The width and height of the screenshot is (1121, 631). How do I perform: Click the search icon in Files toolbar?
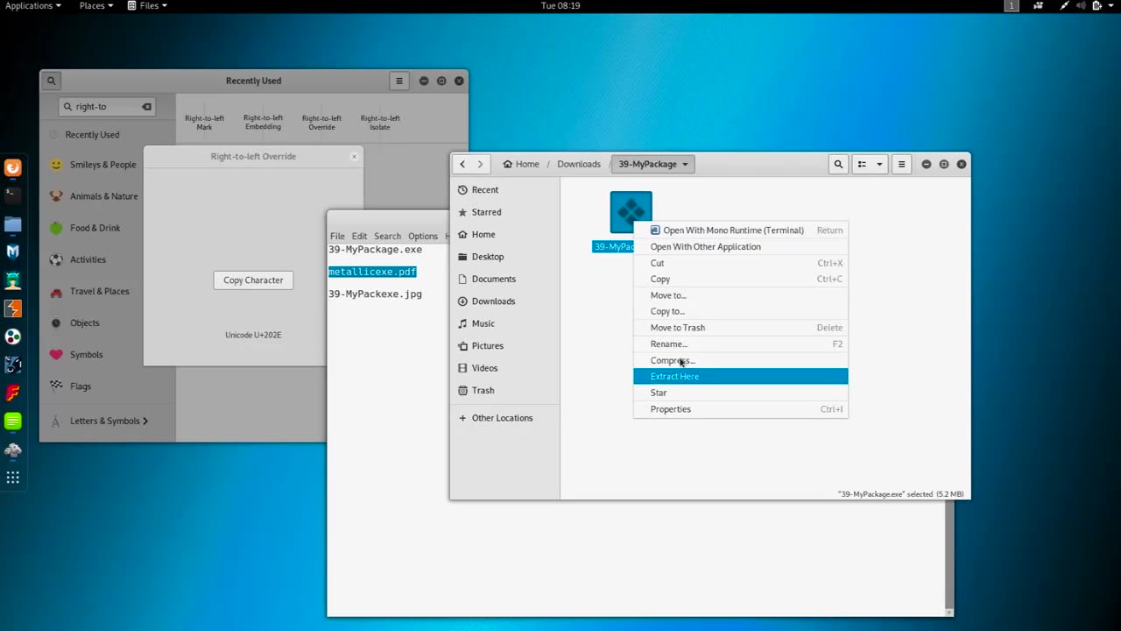(x=838, y=164)
